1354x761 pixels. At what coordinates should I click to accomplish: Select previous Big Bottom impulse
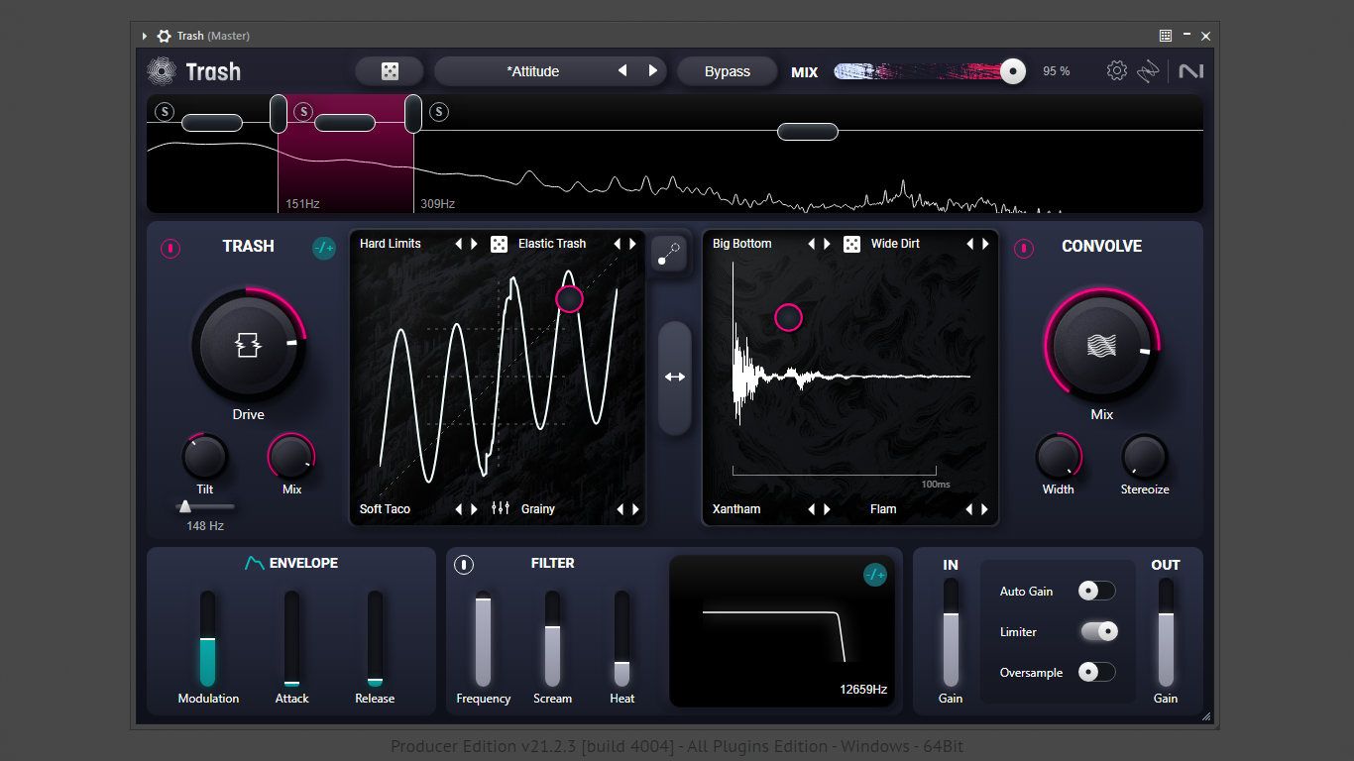[811, 244]
